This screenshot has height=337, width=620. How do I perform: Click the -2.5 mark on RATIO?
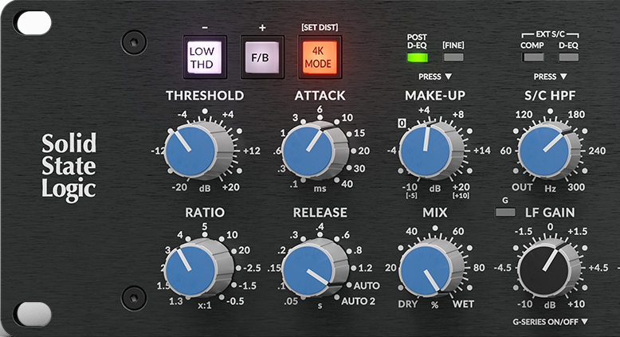(252, 268)
